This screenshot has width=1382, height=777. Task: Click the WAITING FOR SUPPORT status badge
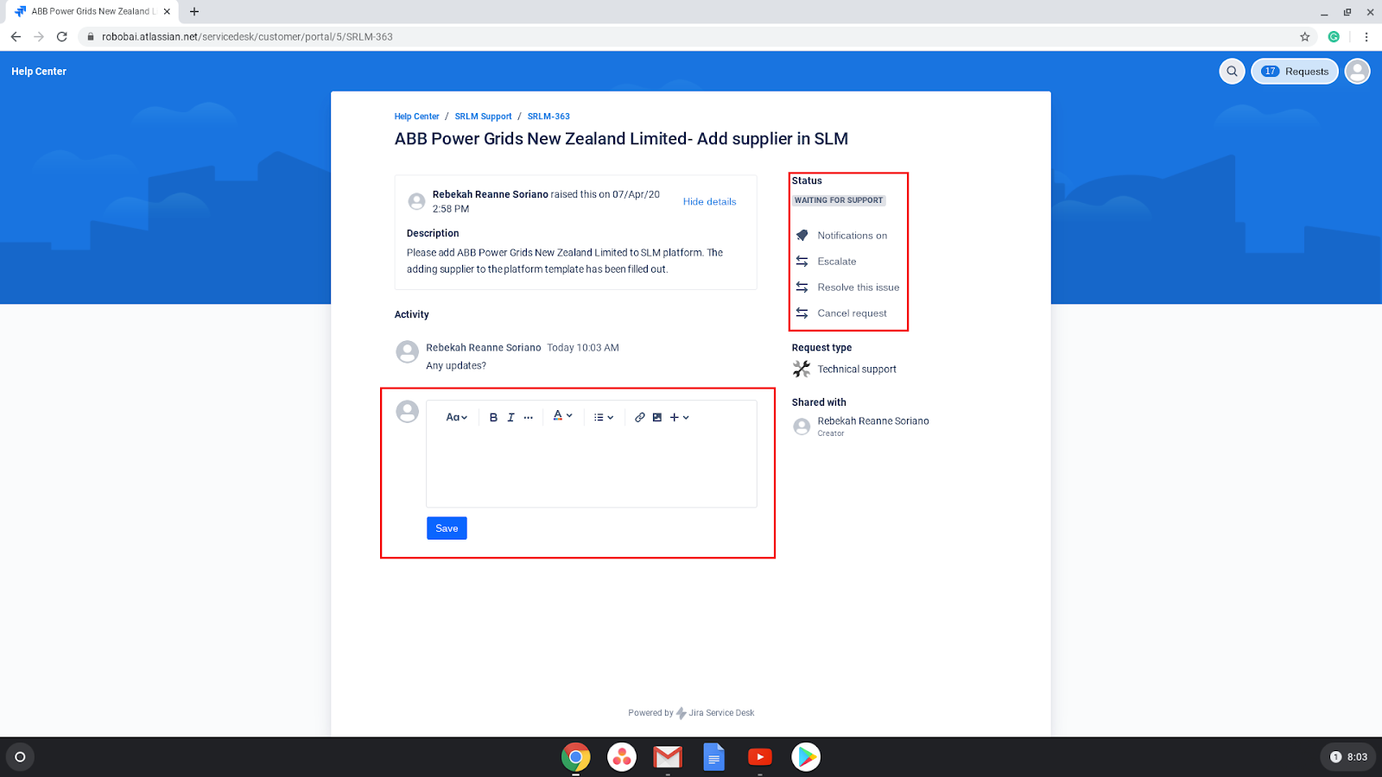tap(839, 200)
